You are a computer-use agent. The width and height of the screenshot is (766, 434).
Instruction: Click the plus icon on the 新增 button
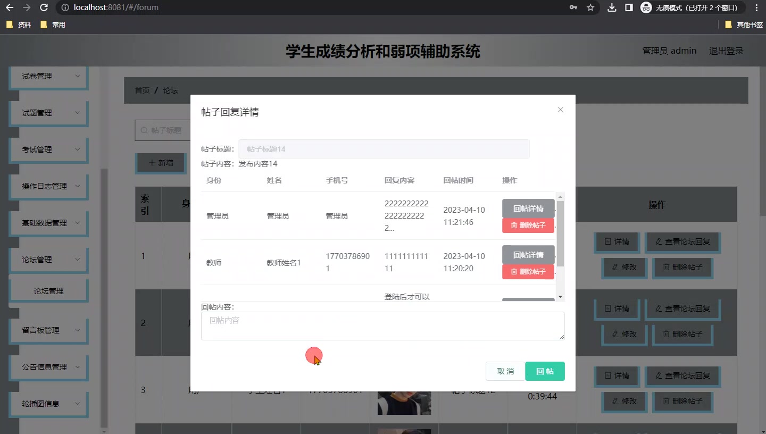[x=151, y=163]
